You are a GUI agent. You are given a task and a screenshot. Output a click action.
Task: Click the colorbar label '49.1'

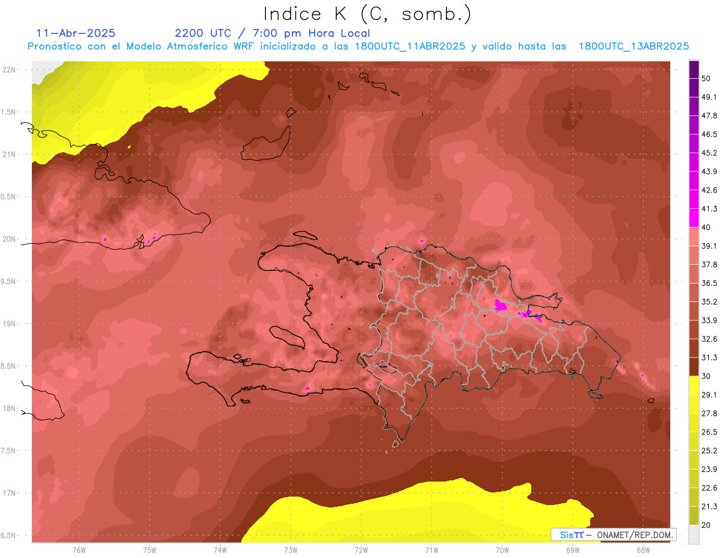[x=709, y=98]
